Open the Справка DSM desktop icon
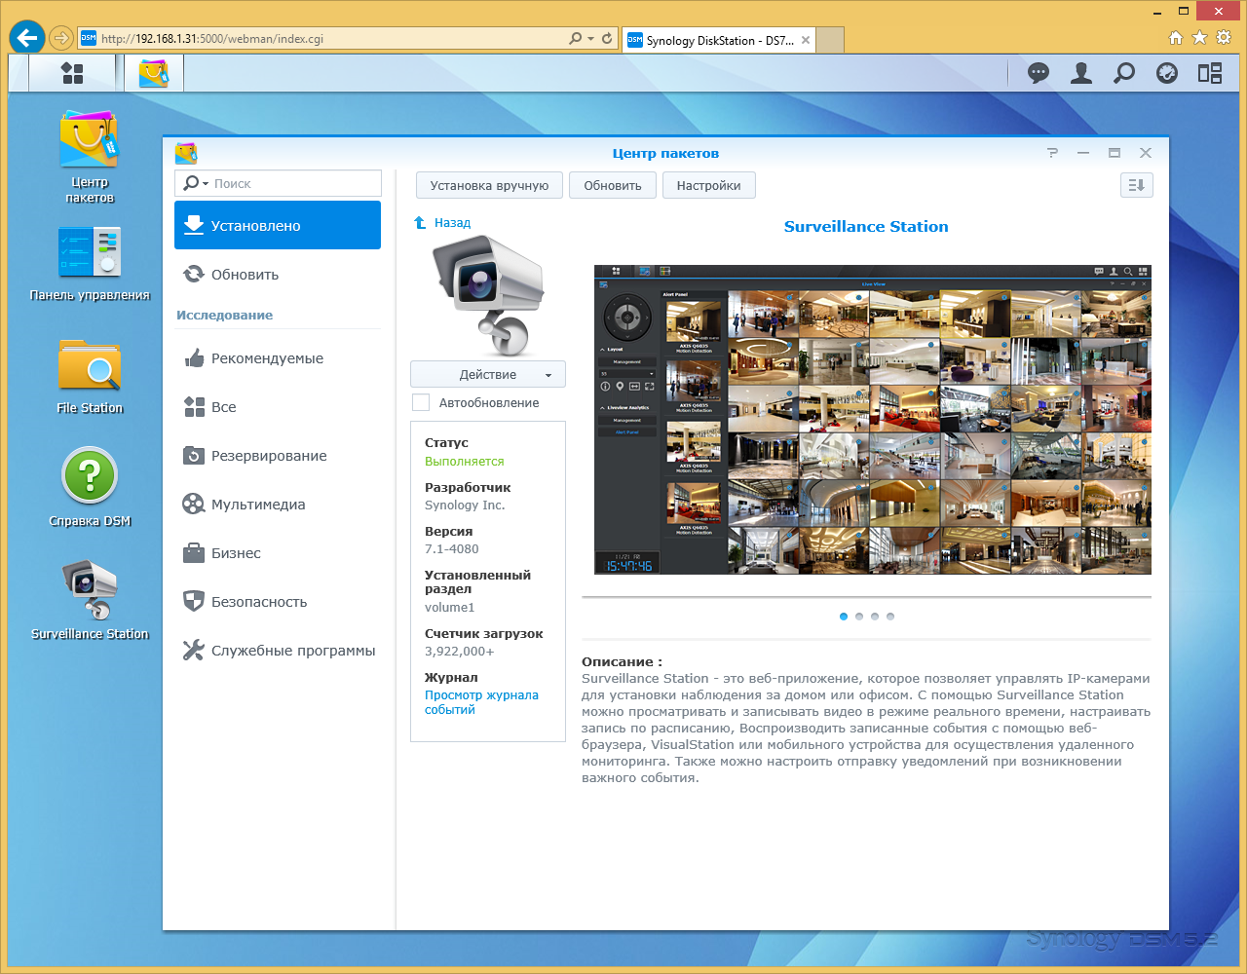The image size is (1247, 974). click(90, 489)
